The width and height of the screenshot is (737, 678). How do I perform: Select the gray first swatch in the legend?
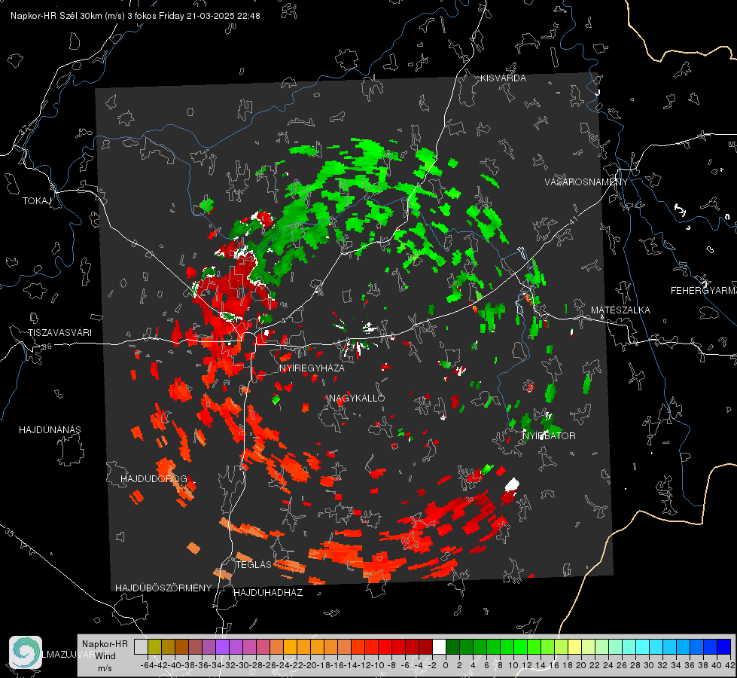point(141,647)
